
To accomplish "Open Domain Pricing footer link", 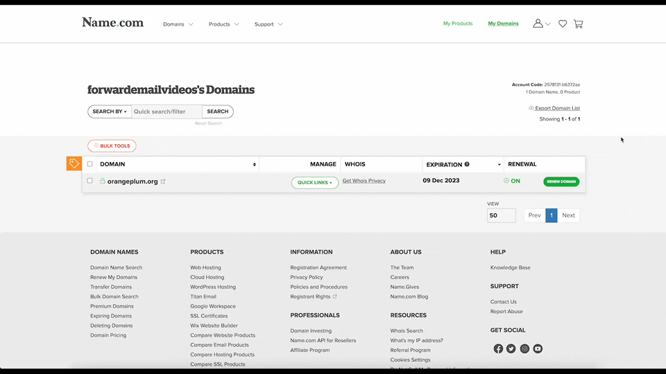I will [x=108, y=335].
